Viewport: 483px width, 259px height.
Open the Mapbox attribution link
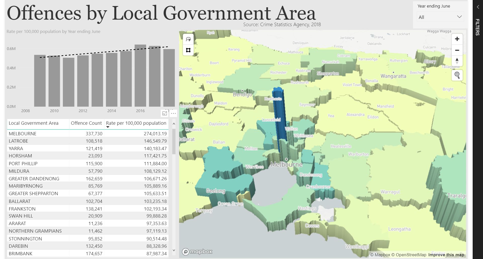click(380, 255)
